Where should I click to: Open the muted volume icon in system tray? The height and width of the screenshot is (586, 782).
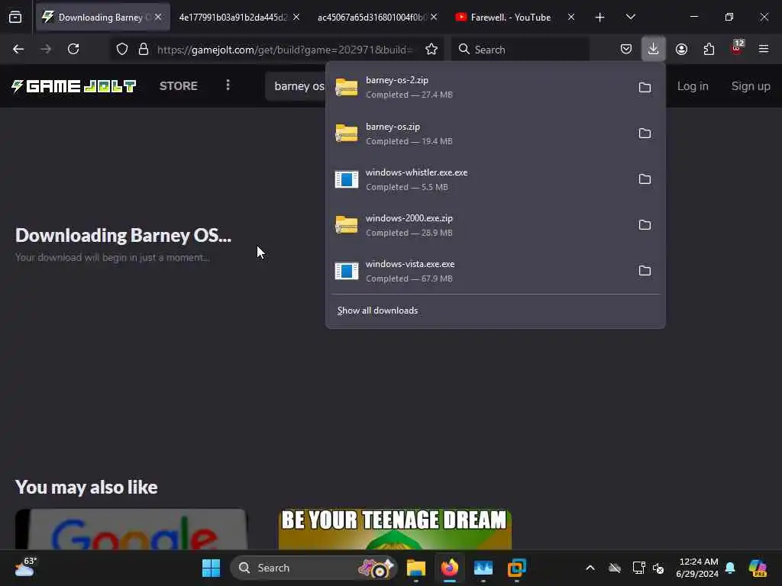coord(658,568)
